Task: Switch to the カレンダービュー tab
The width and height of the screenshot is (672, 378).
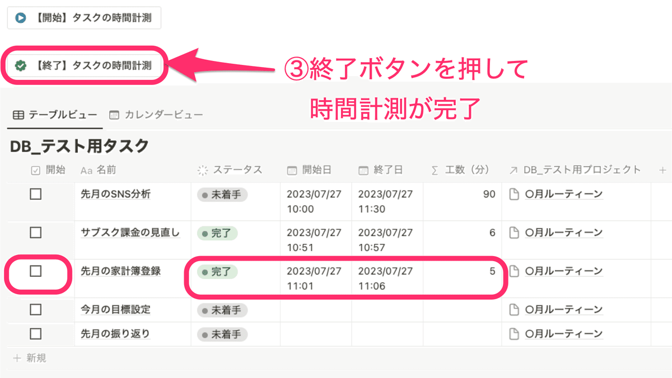Action: coord(156,115)
